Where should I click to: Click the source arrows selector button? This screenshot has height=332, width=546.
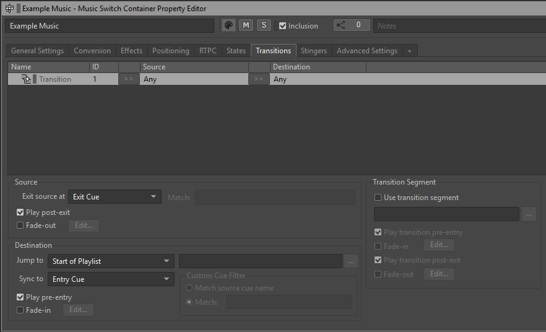[129, 79]
